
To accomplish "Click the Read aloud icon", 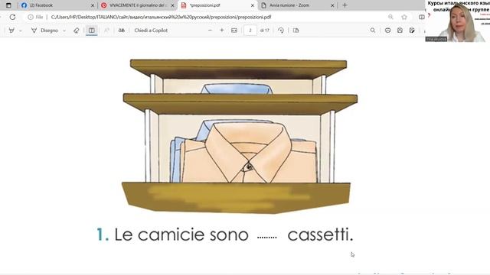I will pos(106,31).
